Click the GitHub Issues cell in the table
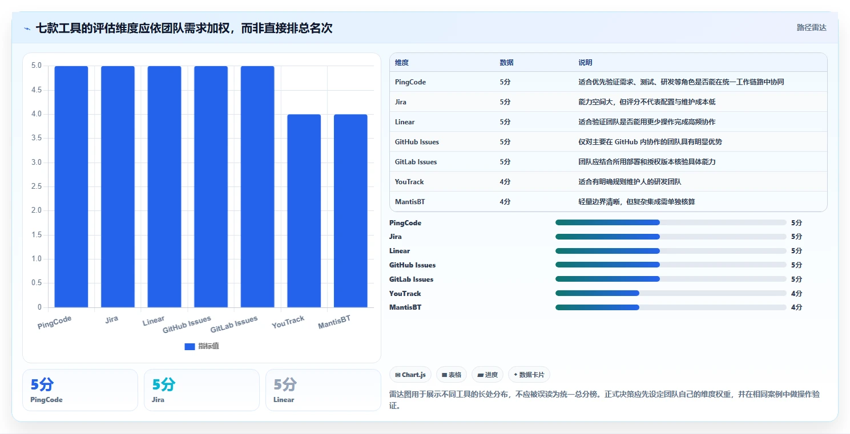850x434 pixels. pos(417,142)
